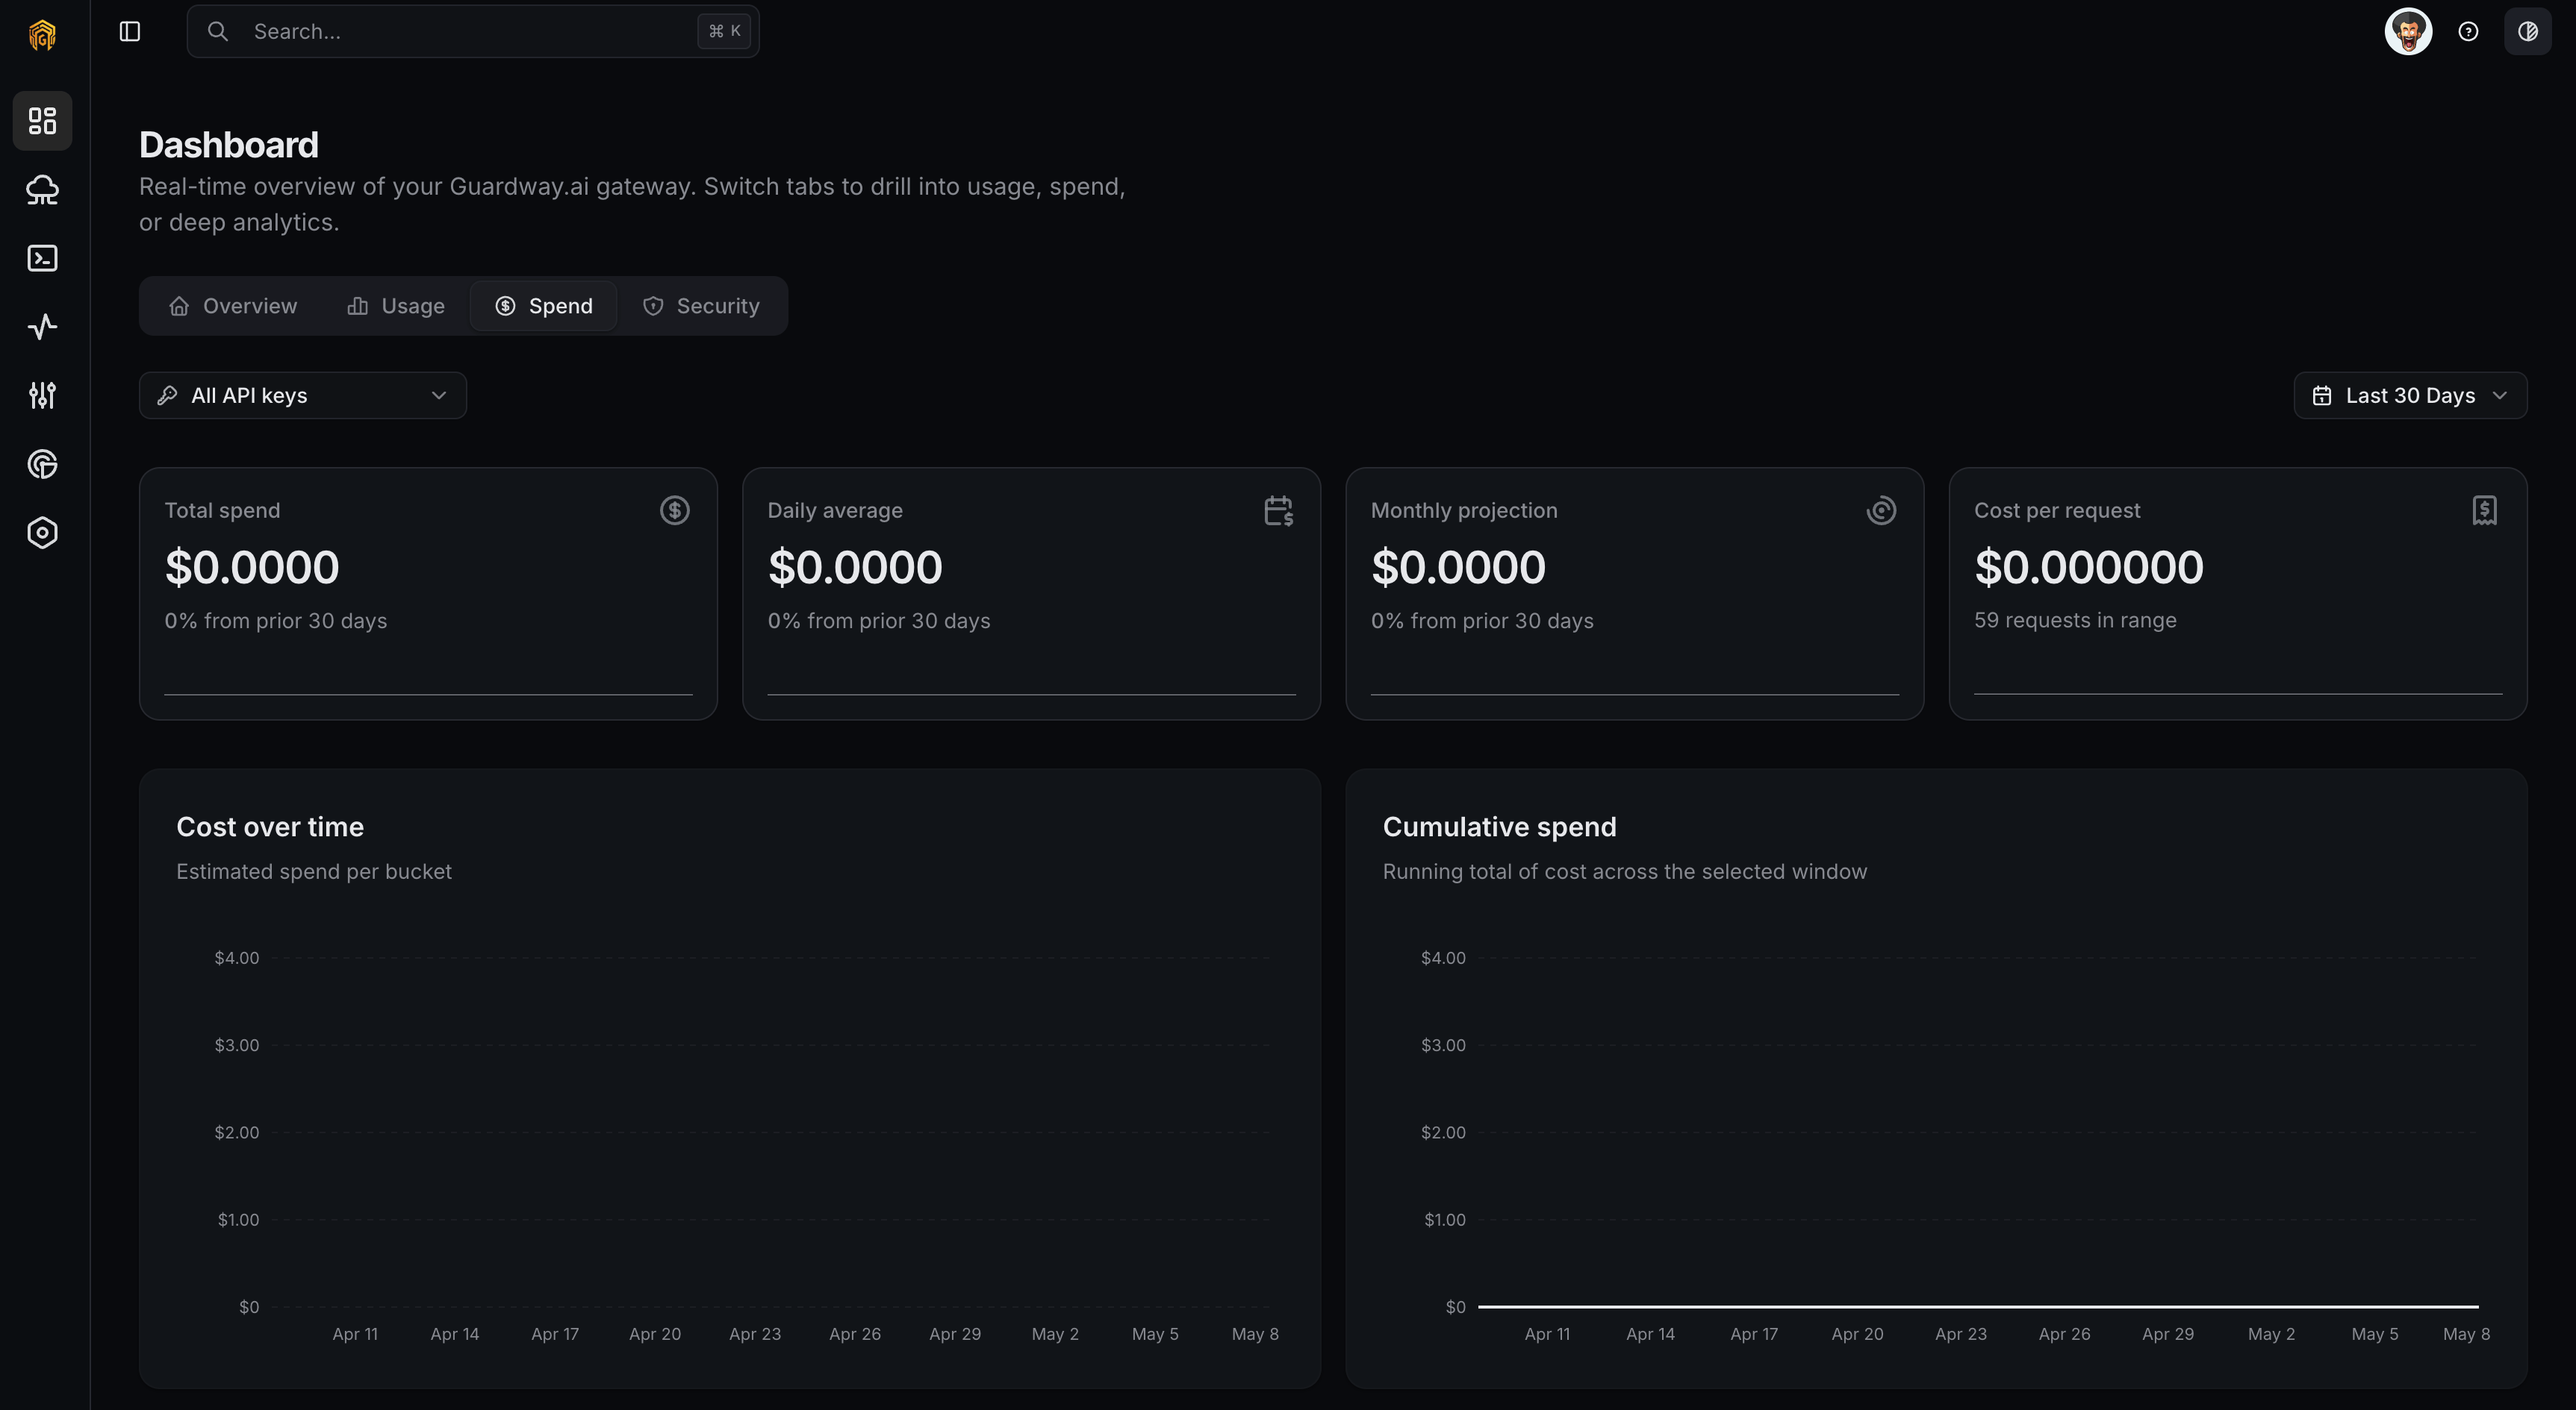Expand the All API keys dropdown

[303, 395]
